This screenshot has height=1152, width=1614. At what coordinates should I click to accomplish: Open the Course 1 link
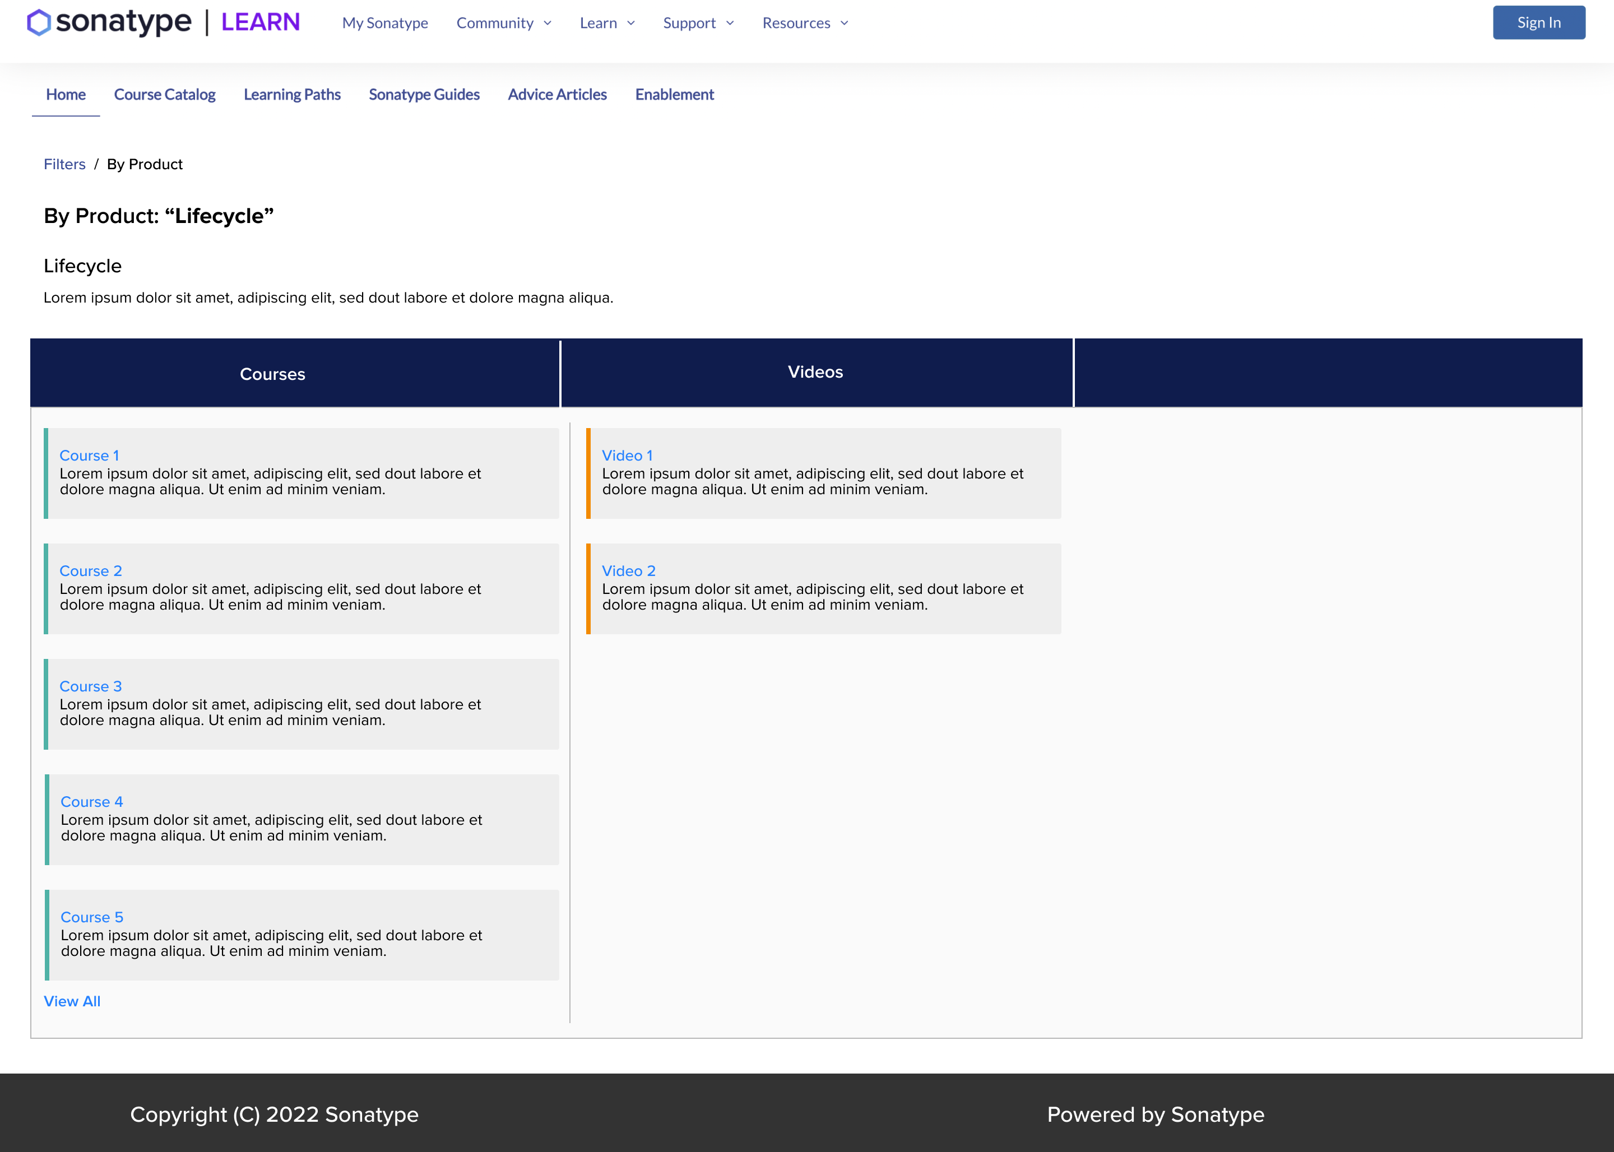coord(90,456)
